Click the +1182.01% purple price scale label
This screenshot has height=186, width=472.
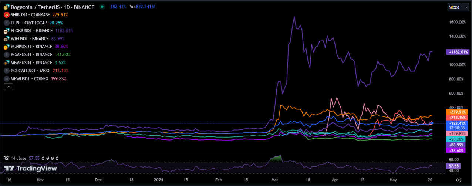point(458,52)
